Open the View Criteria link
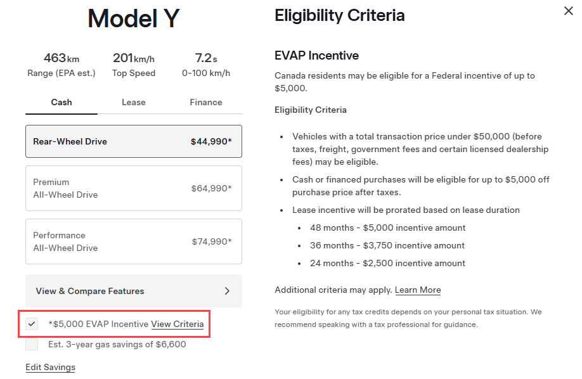Viewport: 582px width, 379px height. [178, 324]
